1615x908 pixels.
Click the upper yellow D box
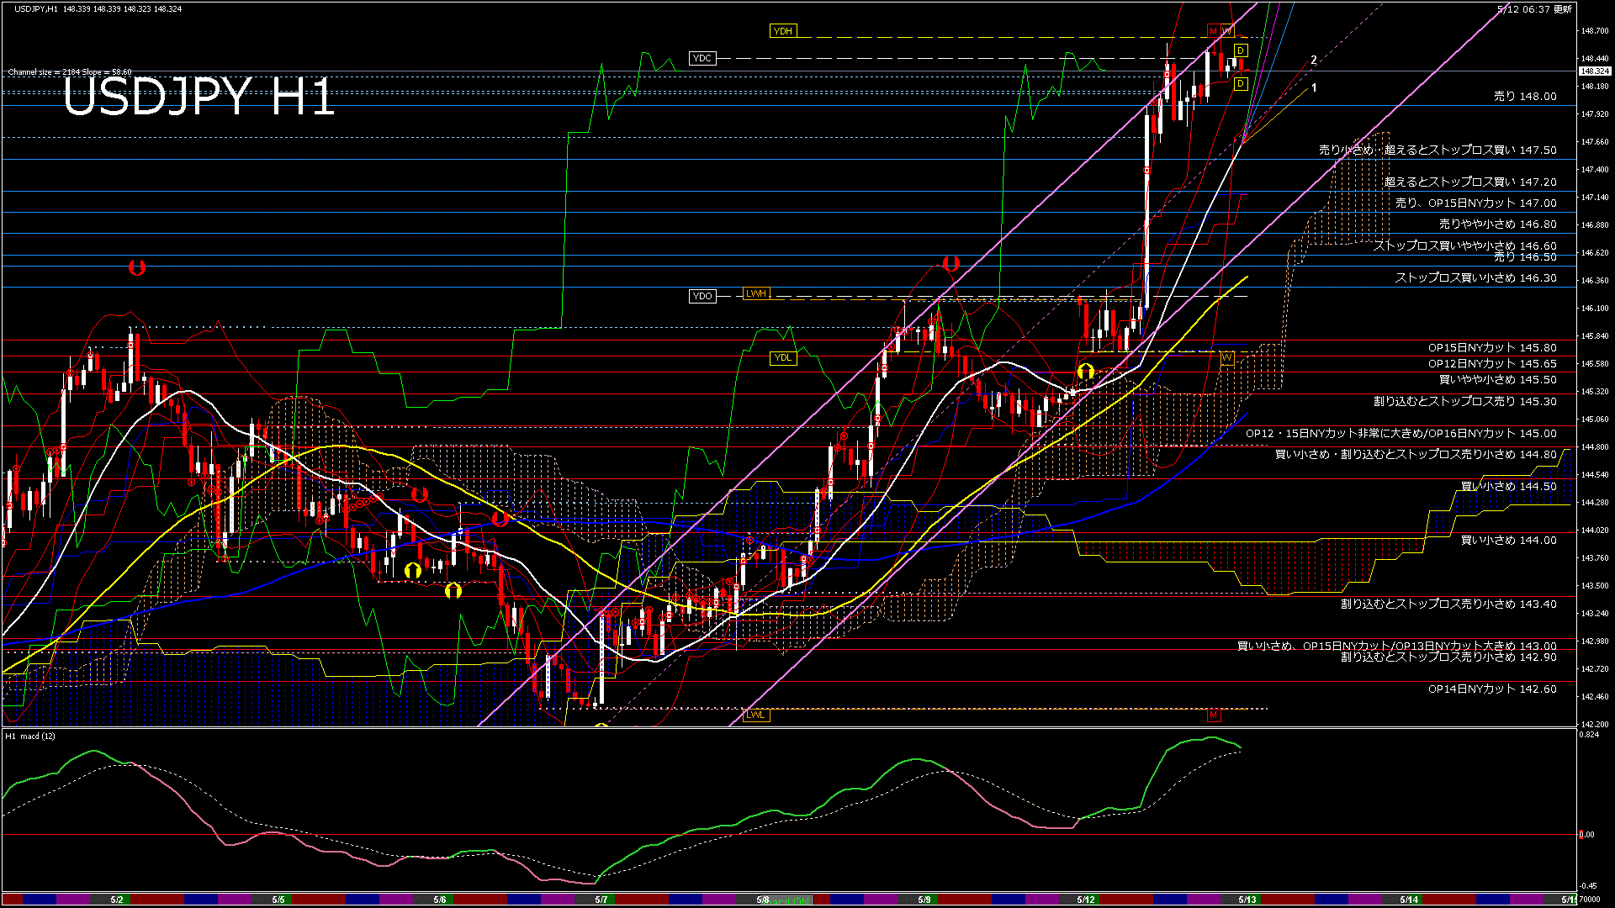1241,51
